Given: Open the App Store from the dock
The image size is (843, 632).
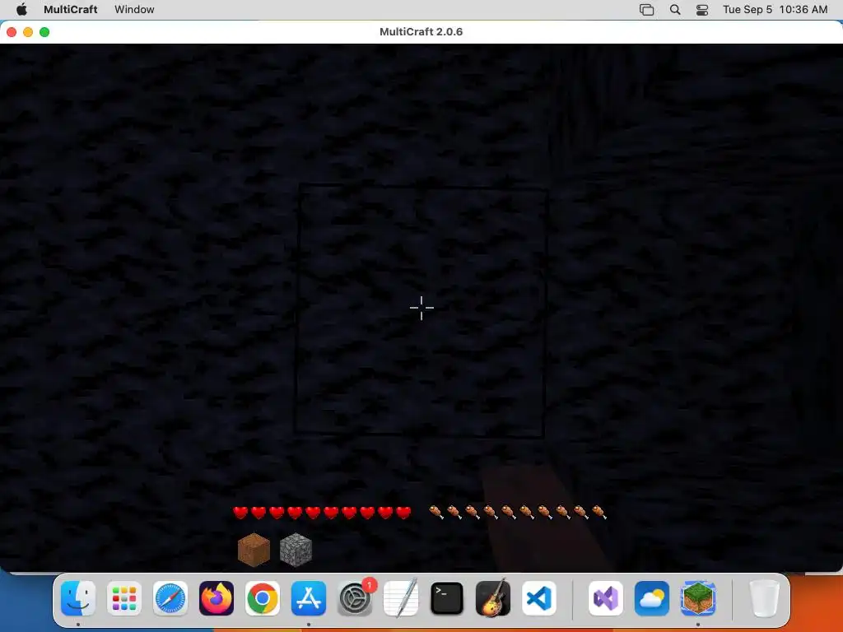Looking at the screenshot, I should pos(309,598).
